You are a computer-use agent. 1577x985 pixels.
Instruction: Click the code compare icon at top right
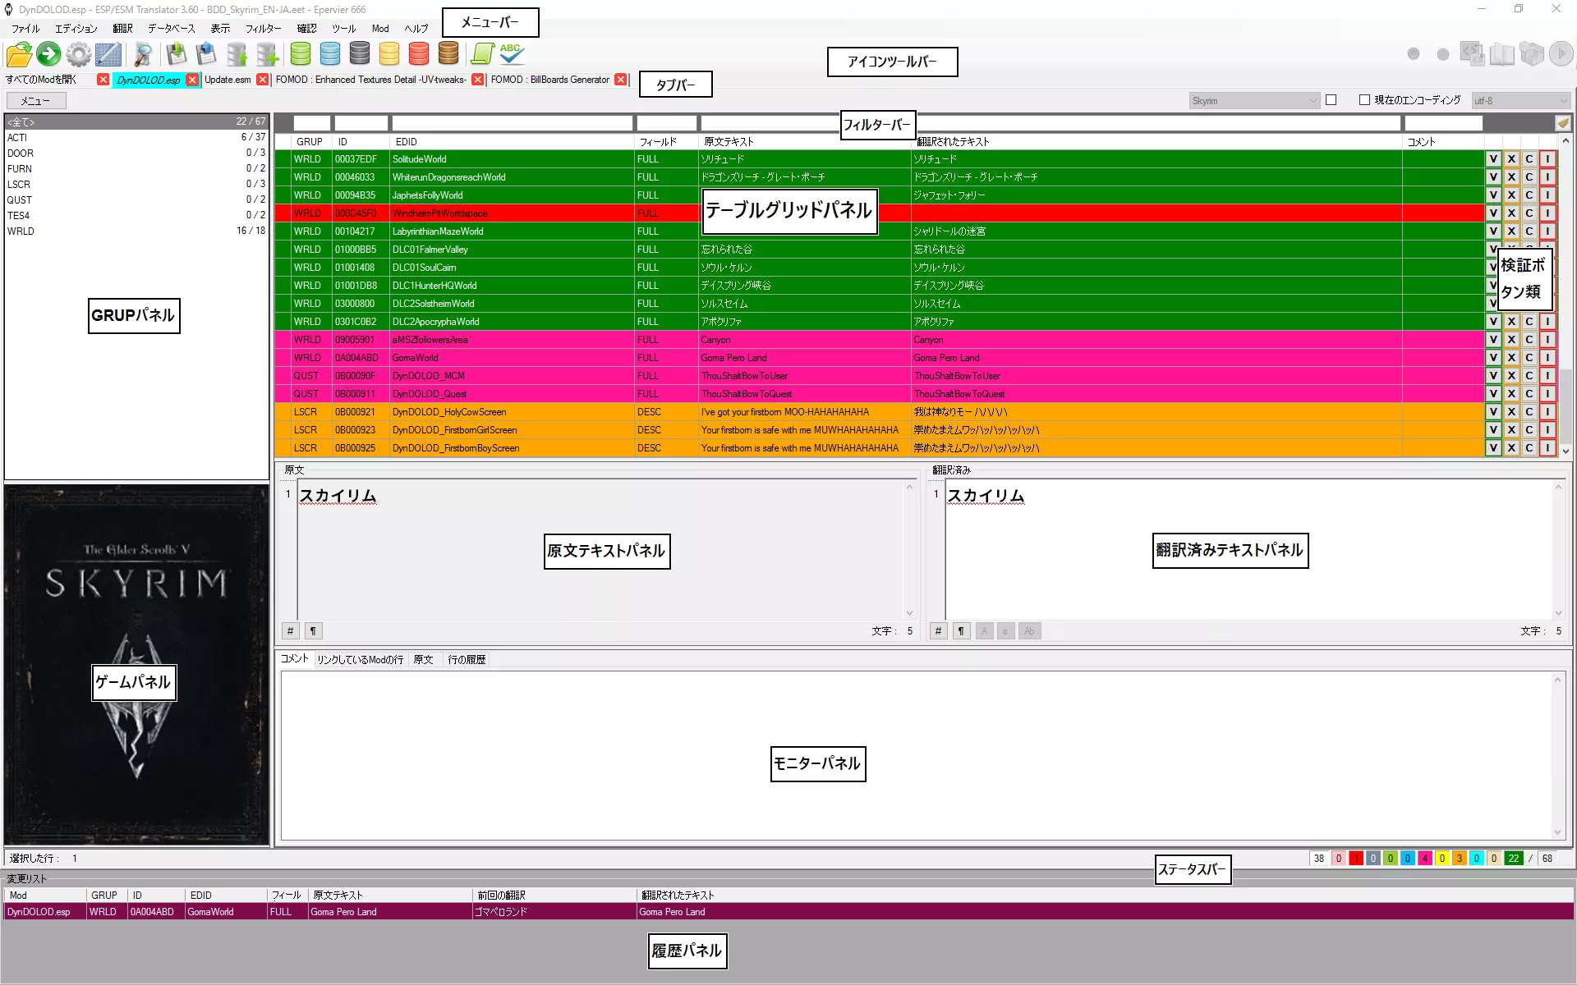(x=1472, y=54)
